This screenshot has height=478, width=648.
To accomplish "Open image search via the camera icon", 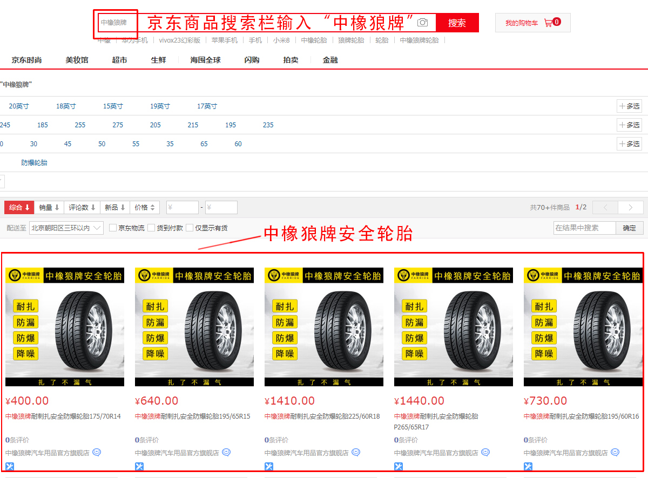I will (x=423, y=23).
